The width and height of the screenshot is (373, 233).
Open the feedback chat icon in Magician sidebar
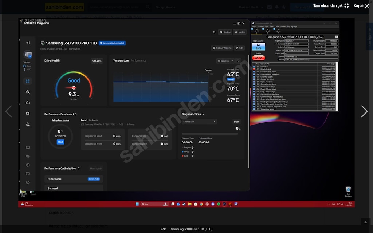[x=28, y=174]
